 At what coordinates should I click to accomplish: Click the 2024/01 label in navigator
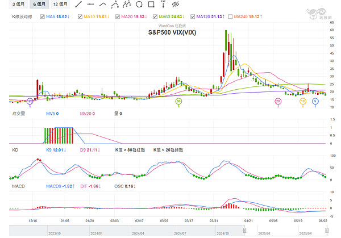(x=97, y=233)
